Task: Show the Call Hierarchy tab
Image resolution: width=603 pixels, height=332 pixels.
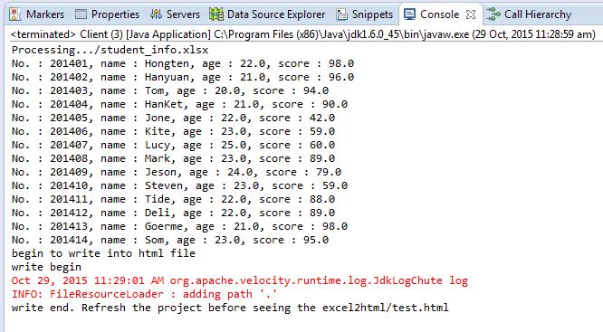Action: pos(538,14)
